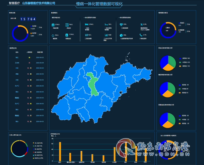Toggle the 18-24岁 legend in age distribution
204x165 pixels.
[38, 143]
